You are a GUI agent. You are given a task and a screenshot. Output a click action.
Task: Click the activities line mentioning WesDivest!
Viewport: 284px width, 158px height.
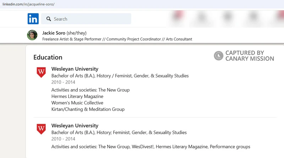tap(151, 146)
